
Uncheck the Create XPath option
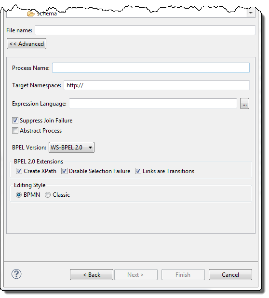[19, 171]
